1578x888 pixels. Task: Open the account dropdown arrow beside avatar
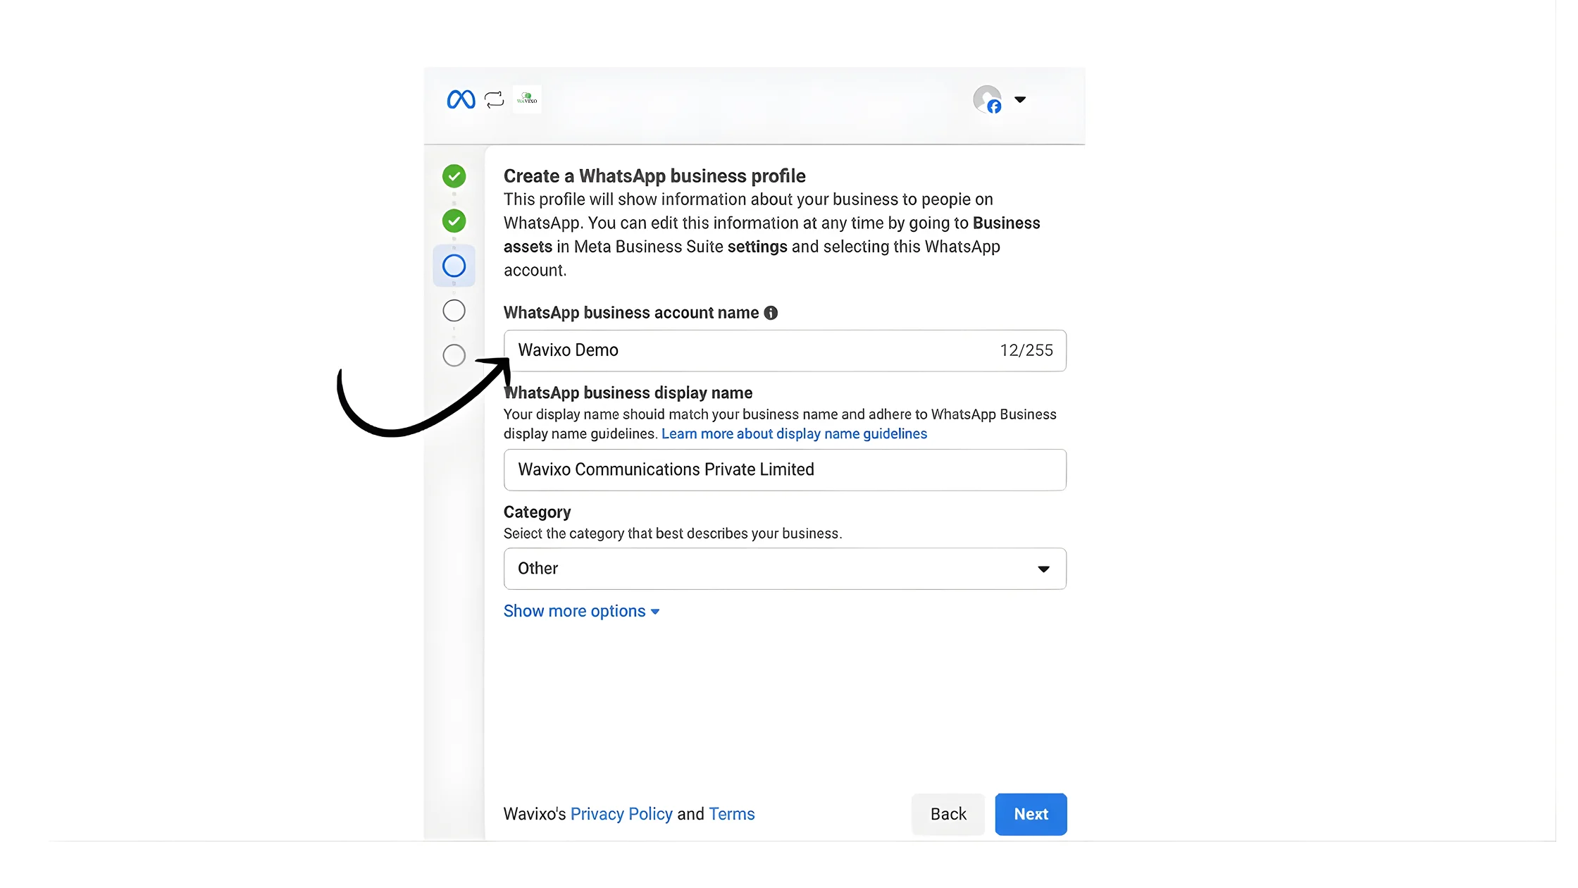[x=1020, y=99]
